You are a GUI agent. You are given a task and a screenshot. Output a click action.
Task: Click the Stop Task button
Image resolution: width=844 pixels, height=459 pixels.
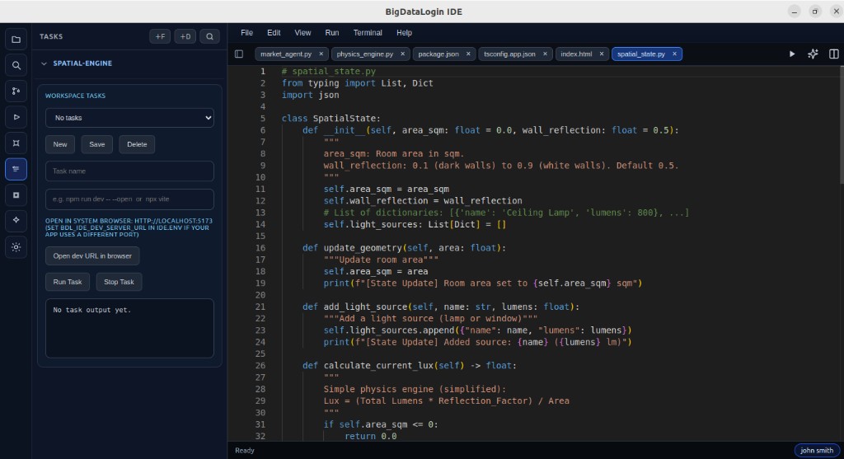tap(119, 282)
